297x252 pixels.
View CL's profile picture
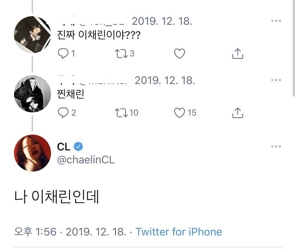pos(32,153)
